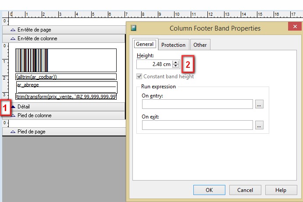The width and height of the screenshot is (303, 202).
Task: Confirm with the OK button
Action: coord(209,190)
